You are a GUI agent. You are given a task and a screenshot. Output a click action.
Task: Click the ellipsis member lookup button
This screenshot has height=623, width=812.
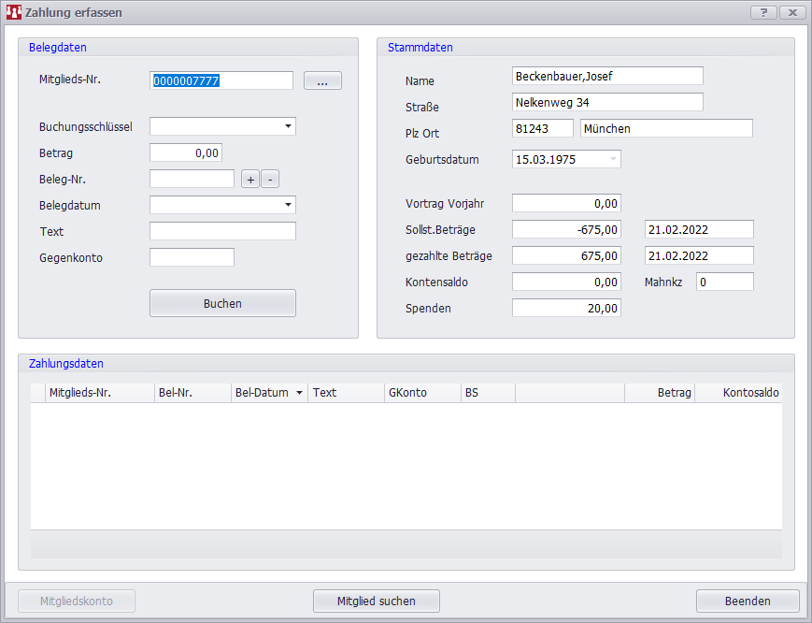(x=322, y=81)
